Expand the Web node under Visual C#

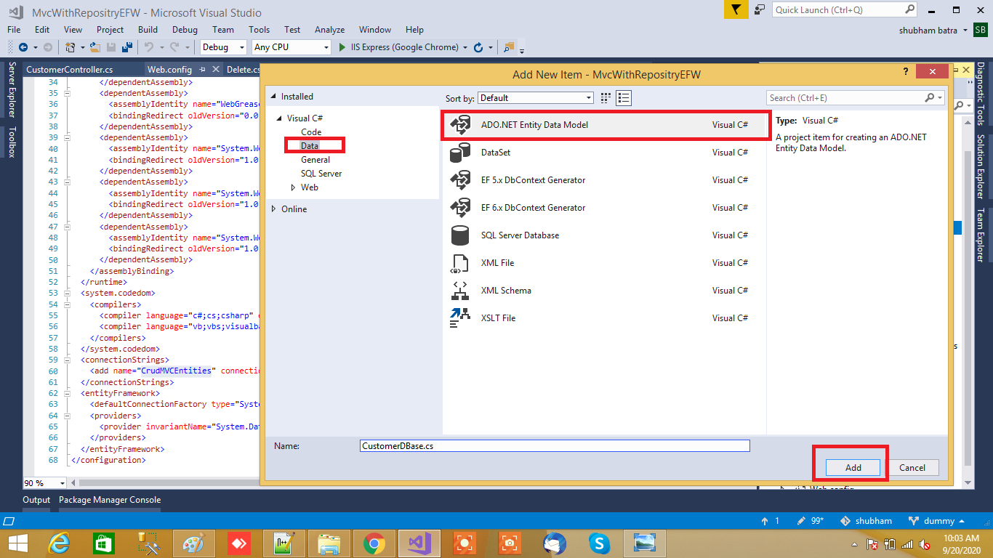click(x=294, y=187)
